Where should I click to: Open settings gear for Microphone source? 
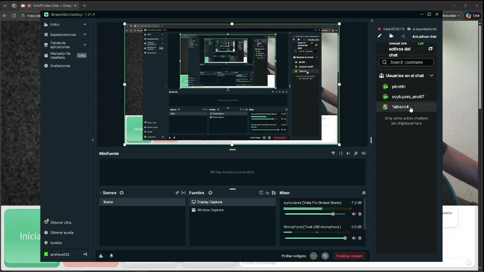[x=360, y=238]
